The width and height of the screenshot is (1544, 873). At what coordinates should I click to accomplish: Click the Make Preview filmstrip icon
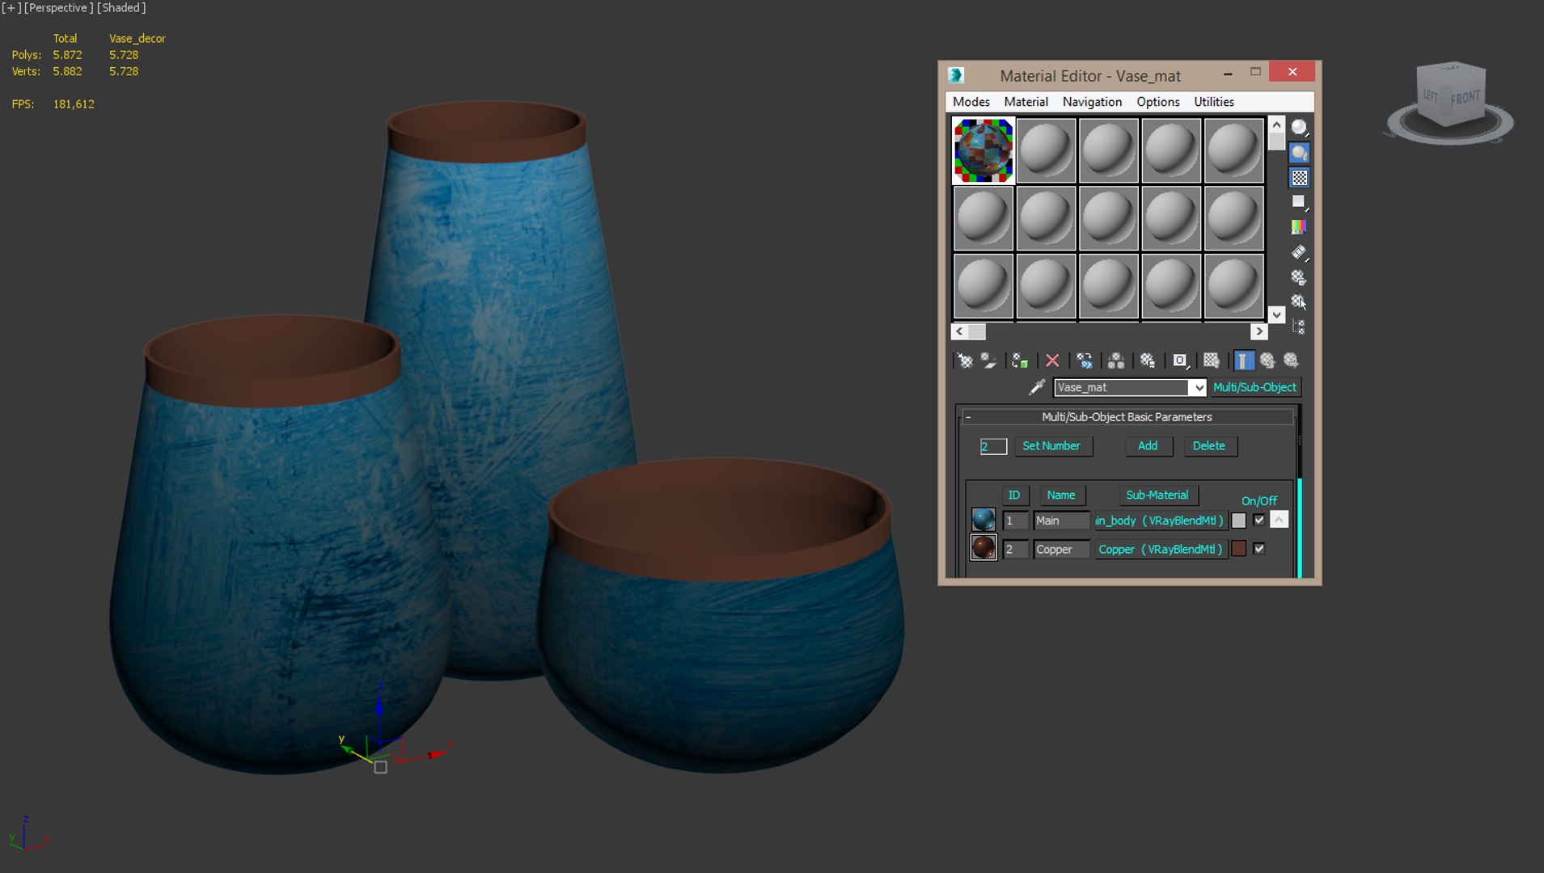click(1299, 252)
